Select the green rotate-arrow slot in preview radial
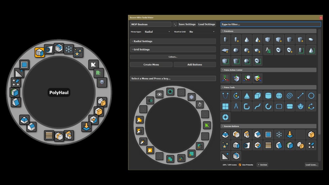This screenshot has height=185, width=329. (x=170, y=92)
